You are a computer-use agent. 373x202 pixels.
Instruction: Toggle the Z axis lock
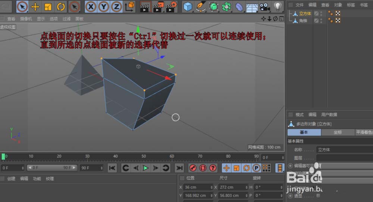point(116,7)
